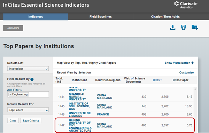
Task: Open the Citation Thresholds tab
Action: point(165,17)
